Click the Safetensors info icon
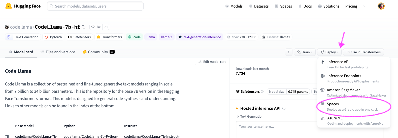This screenshot has width=398, height=138. (x=262, y=91)
